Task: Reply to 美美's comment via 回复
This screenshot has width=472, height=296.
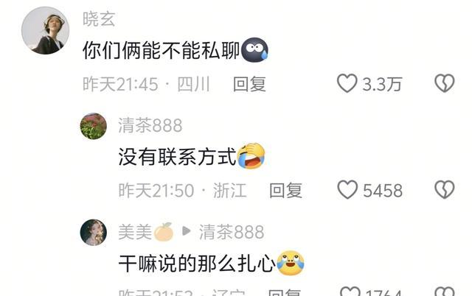Action: [285, 292]
